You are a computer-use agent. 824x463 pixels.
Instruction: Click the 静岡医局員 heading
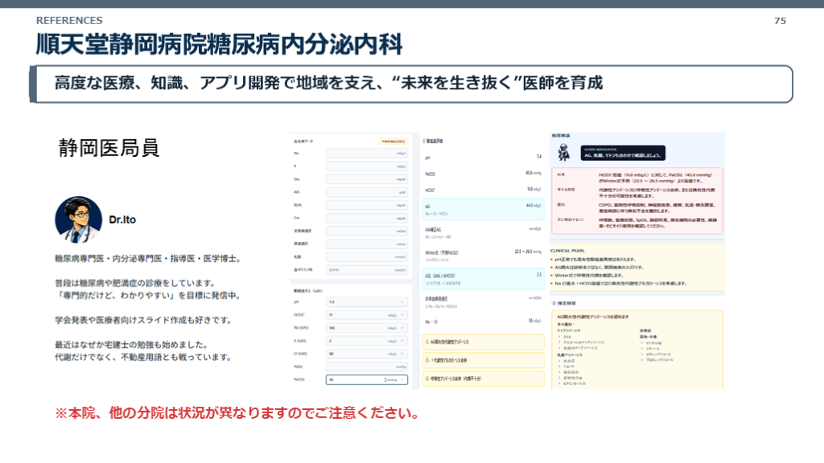point(109,148)
